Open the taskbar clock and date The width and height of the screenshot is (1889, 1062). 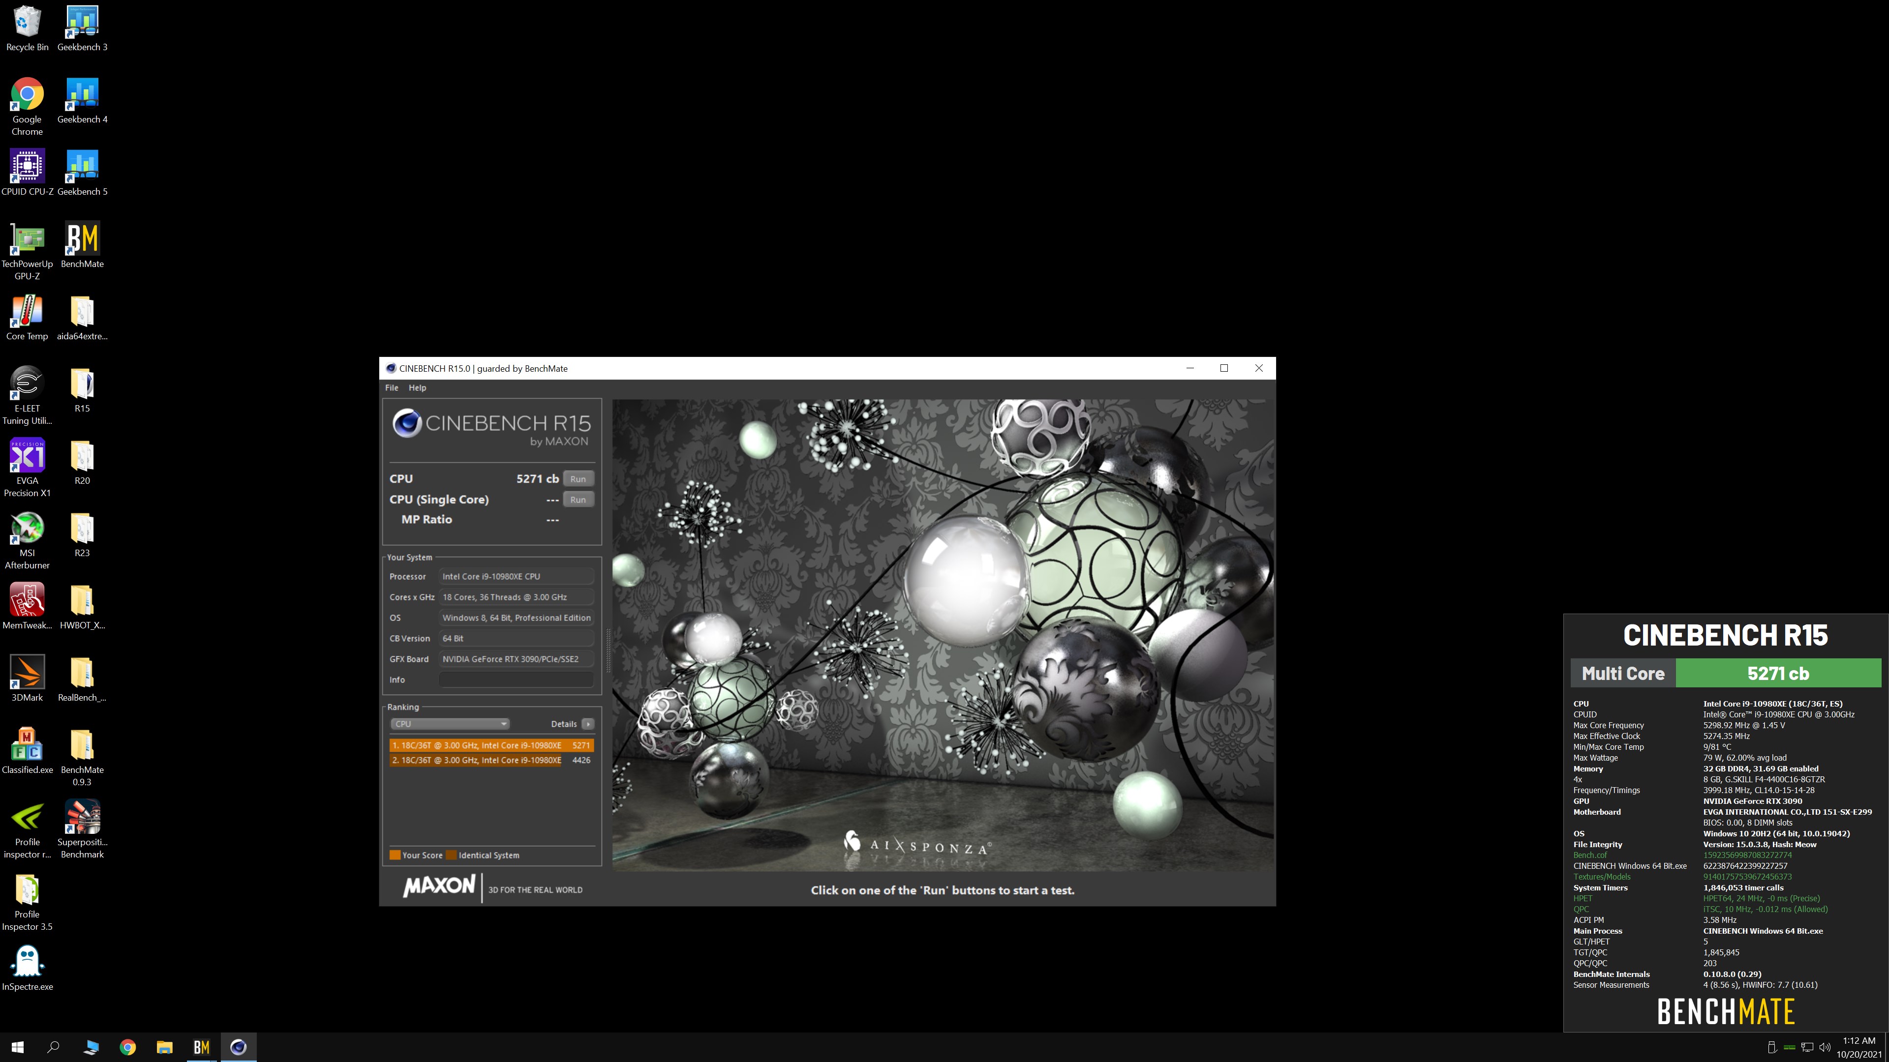tap(1858, 1047)
